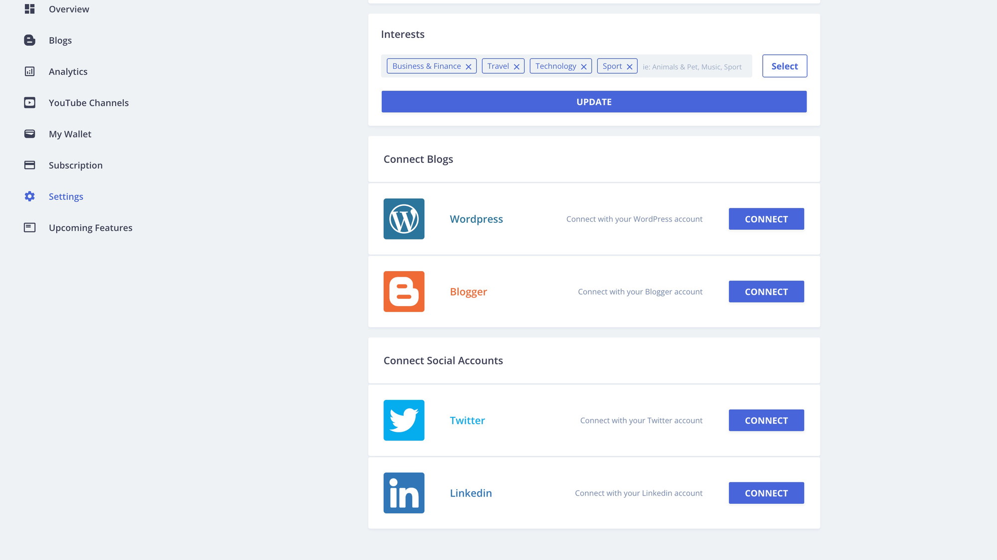Viewport: 997px width, 560px height.
Task: Click the WordPress logo icon
Action: click(x=404, y=219)
